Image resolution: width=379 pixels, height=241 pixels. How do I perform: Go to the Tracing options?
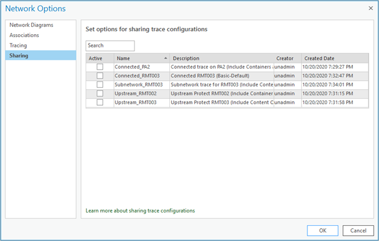[x=18, y=45]
